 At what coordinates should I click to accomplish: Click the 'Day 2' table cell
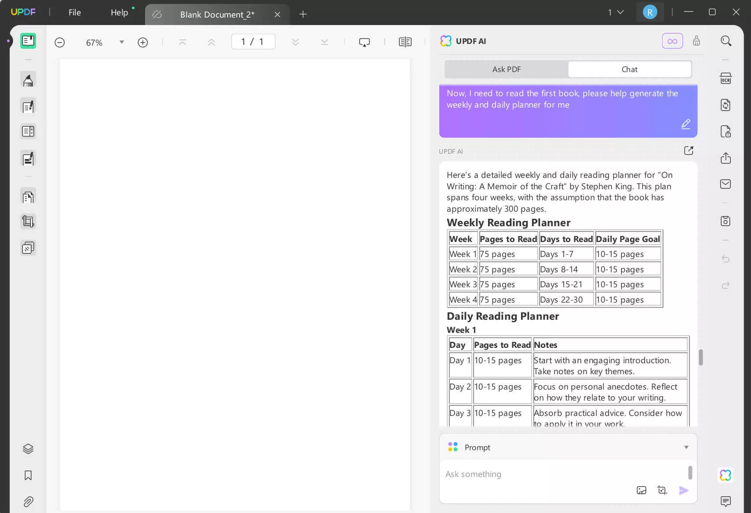(x=460, y=392)
